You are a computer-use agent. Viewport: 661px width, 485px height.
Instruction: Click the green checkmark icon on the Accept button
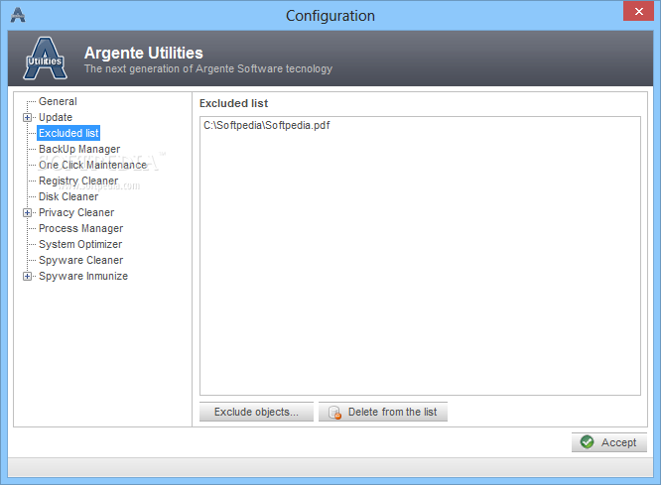587,442
